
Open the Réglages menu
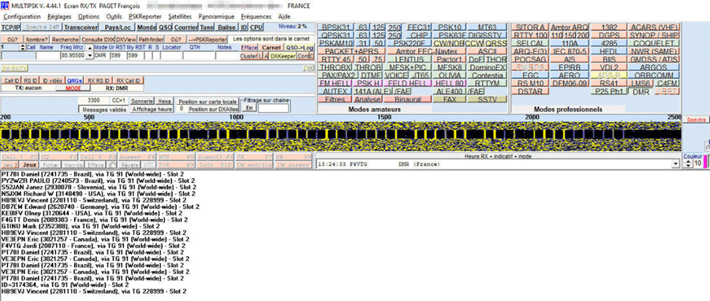click(59, 17)
